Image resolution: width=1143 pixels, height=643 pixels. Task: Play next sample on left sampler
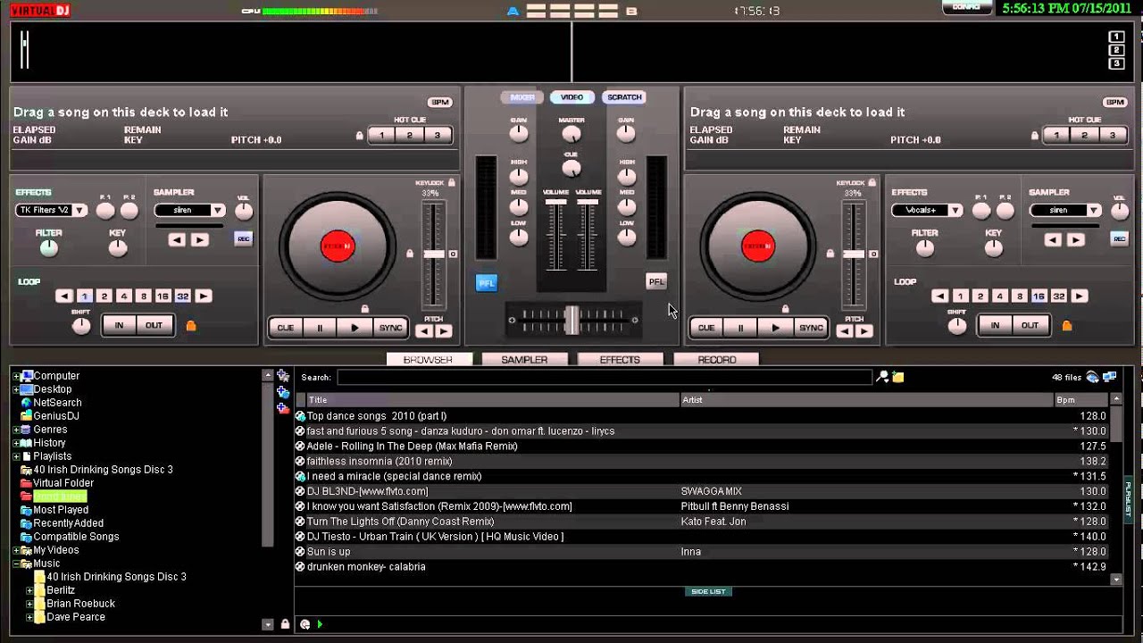click(199, 239)
